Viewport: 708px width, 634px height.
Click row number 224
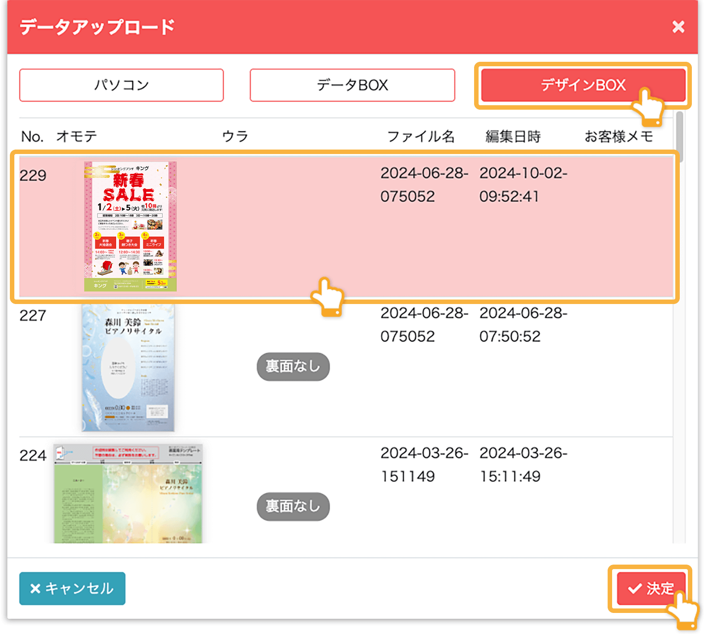click(33, 455)
